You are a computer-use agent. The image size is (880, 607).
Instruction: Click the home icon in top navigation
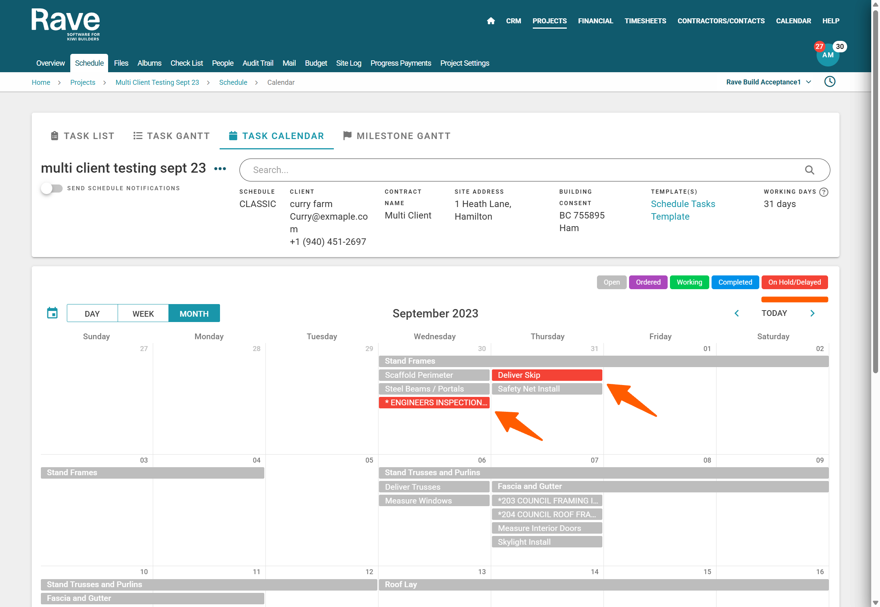(x=491, y=21)
